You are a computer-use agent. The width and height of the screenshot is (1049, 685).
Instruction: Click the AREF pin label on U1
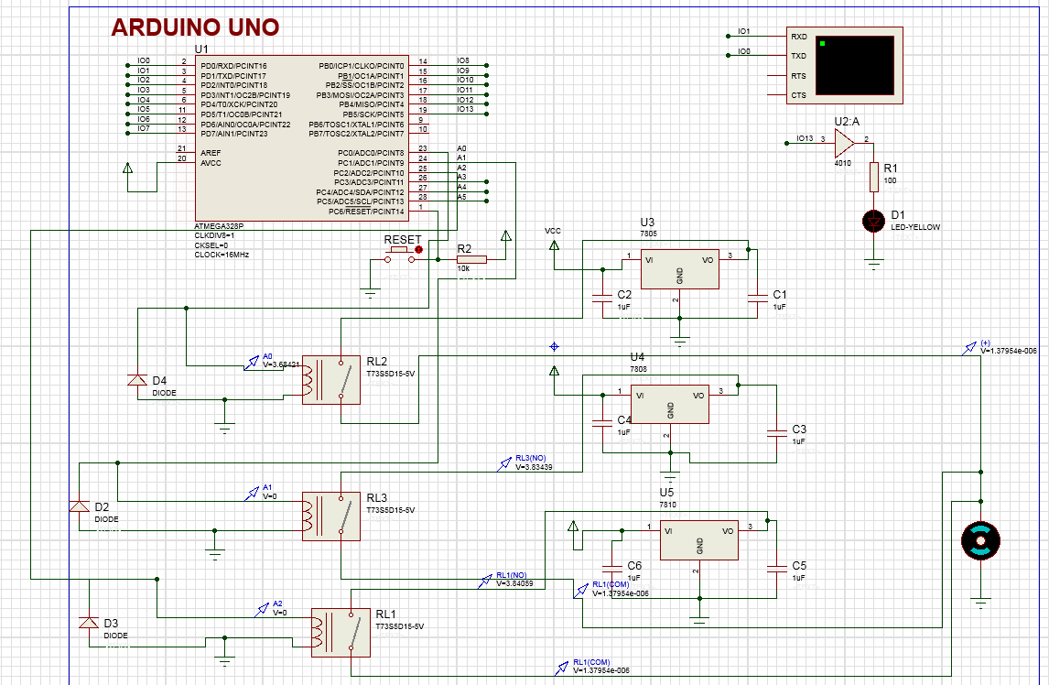click(x=211, y=153)
